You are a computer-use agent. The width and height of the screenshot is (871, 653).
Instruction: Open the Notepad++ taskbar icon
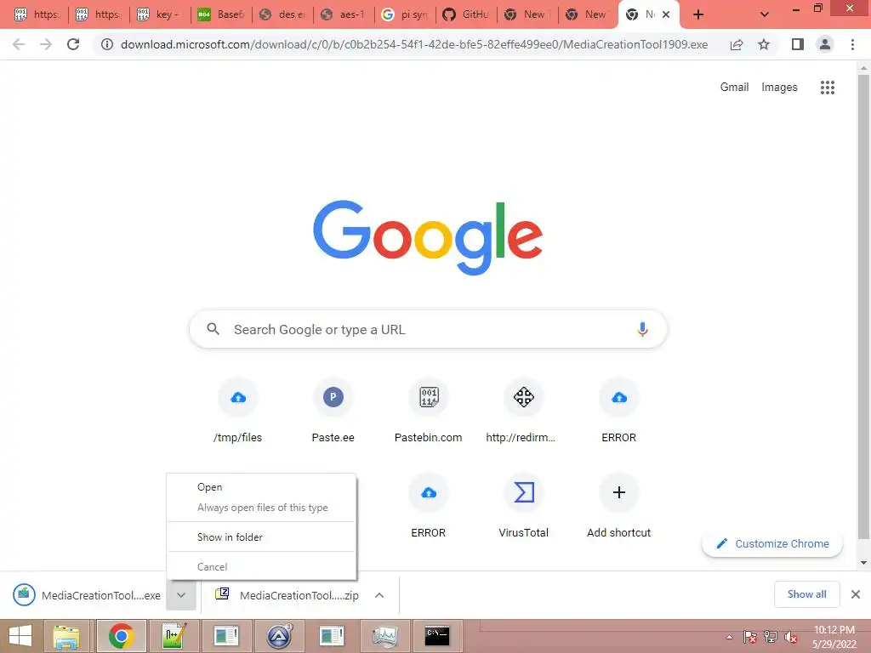coord(174,636)
